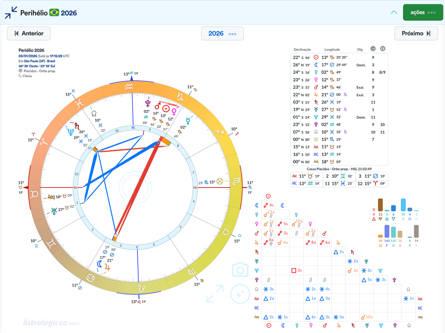
Task: Collapse the header with the up chevron
Action: click(x=394, y=13)
